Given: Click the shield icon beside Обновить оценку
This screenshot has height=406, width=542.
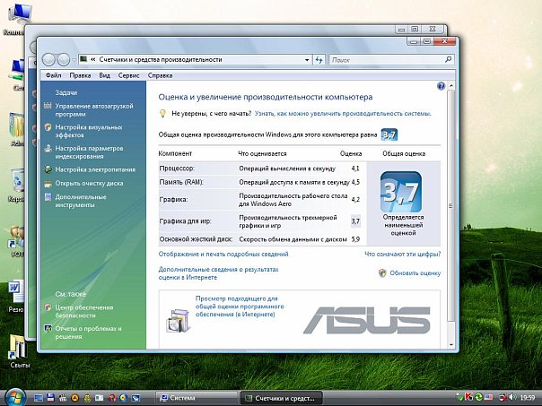Looking at the screenshot, I should [381, 272].
